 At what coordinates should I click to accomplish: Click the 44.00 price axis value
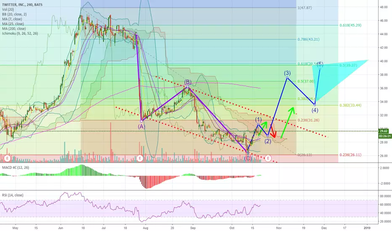tap(384, 34)
